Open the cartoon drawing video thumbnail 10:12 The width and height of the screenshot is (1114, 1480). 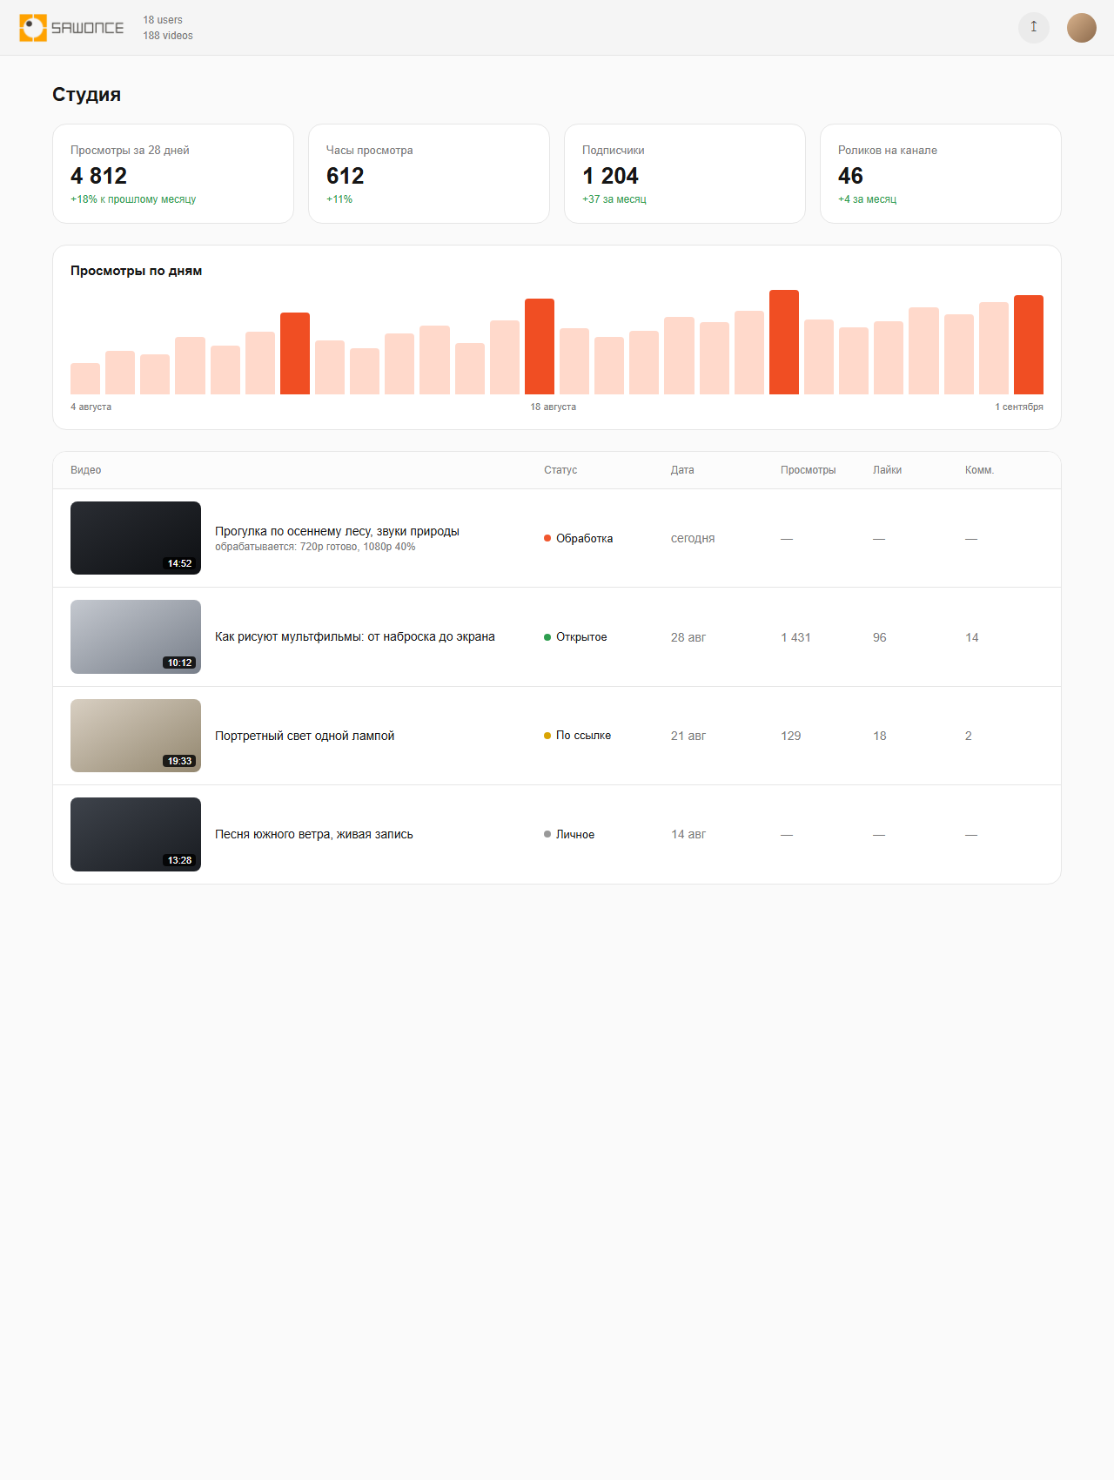coord(136,636)
